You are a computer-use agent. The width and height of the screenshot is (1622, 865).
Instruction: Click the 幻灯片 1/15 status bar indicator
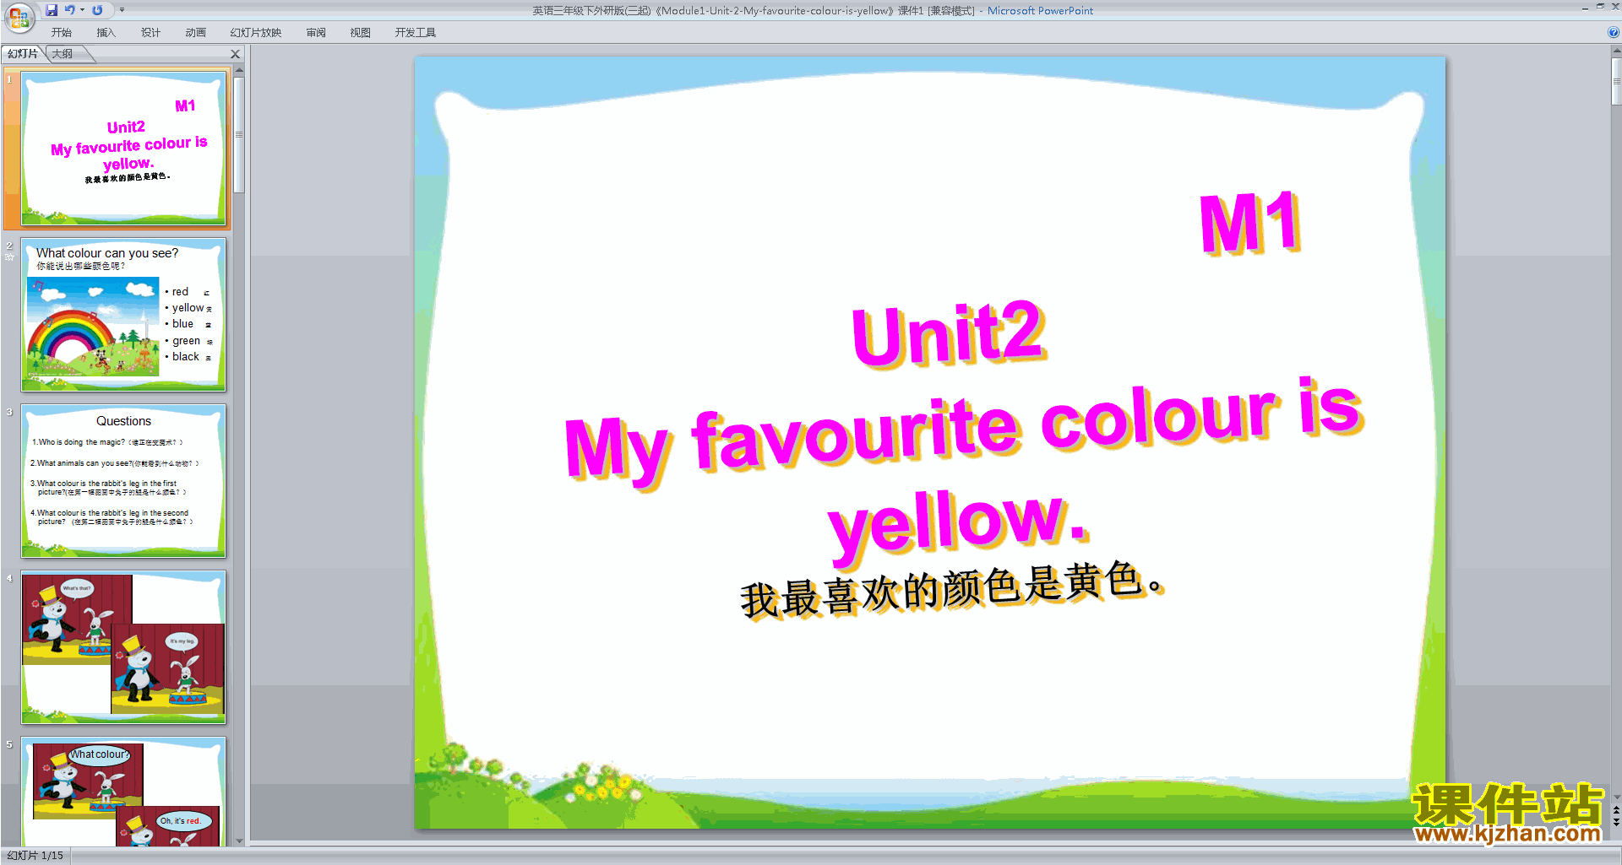[x=35, y=856]
